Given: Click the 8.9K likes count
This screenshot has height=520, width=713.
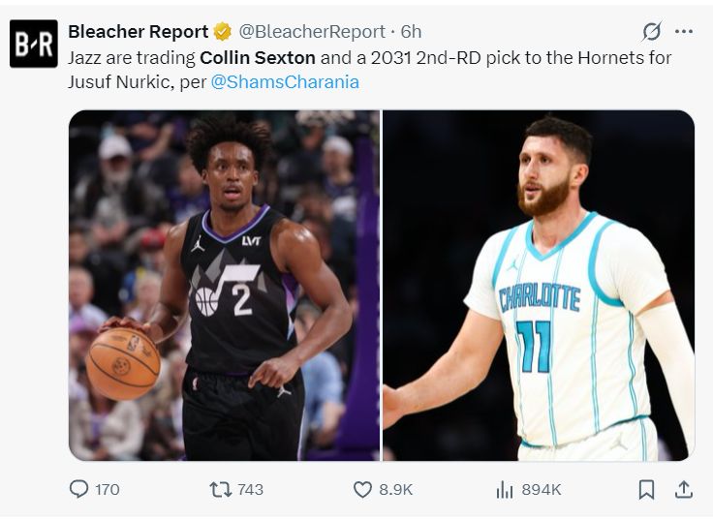Looking at the screenshot, I should tap(395, 489).
